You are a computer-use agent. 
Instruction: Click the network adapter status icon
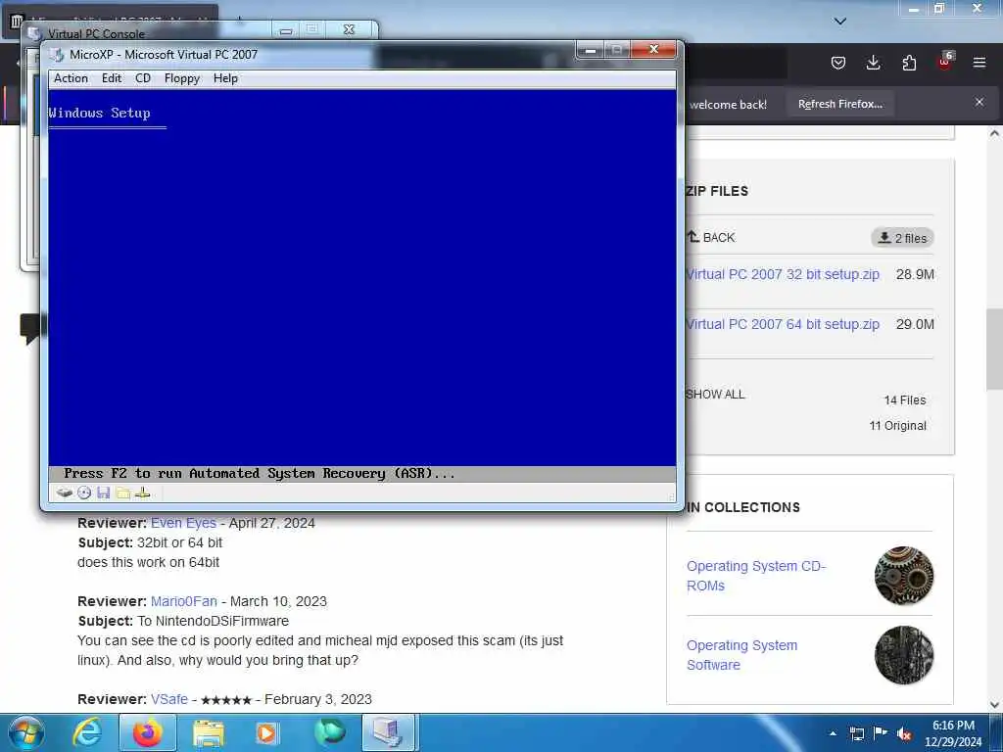click(143, 493)
